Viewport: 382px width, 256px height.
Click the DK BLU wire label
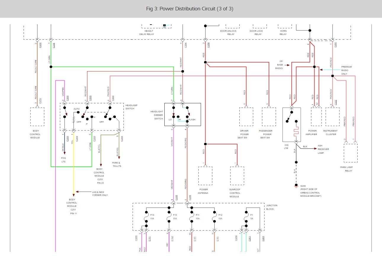(63, 148)
